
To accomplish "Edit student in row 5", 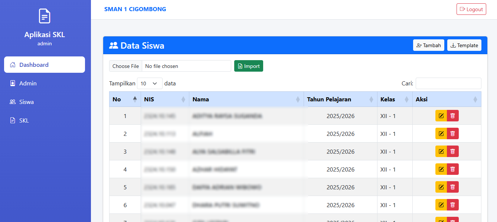I will tap(441, 187).
